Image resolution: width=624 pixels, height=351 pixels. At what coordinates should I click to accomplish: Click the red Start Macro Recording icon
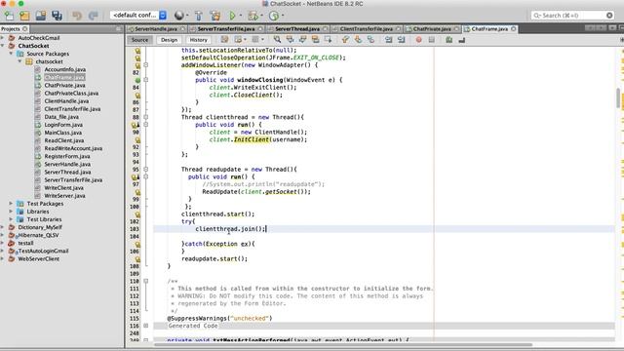pos(418,40)
